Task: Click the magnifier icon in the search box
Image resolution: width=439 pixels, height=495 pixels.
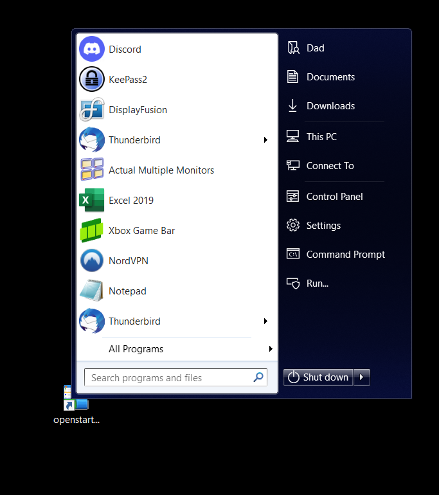Action: (258, 377)
